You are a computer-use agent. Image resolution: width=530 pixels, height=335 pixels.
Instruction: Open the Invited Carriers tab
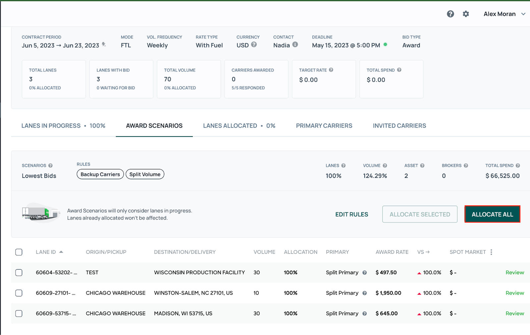(x=399, y=126)
